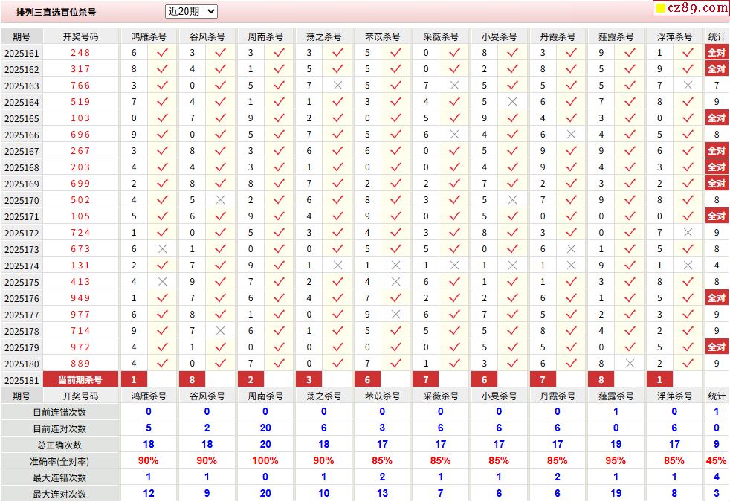Click the 荡之杀号 cross mark in row 2025174

point(338,266)
